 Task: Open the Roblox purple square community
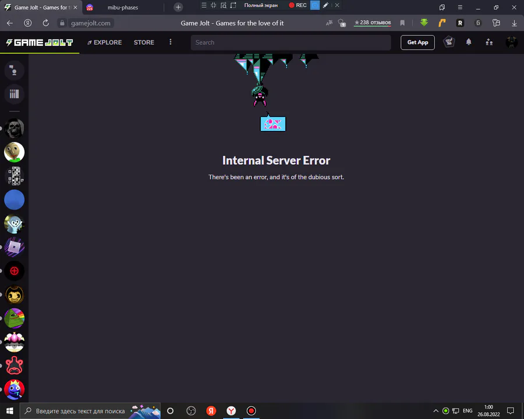pos(15,247)
